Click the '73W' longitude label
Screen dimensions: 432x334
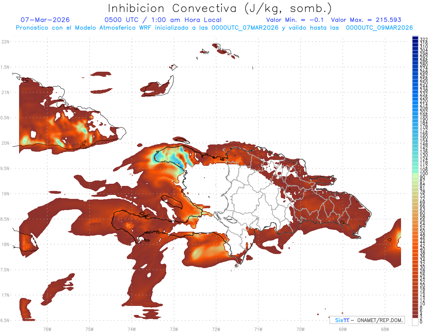pos(174,329)
